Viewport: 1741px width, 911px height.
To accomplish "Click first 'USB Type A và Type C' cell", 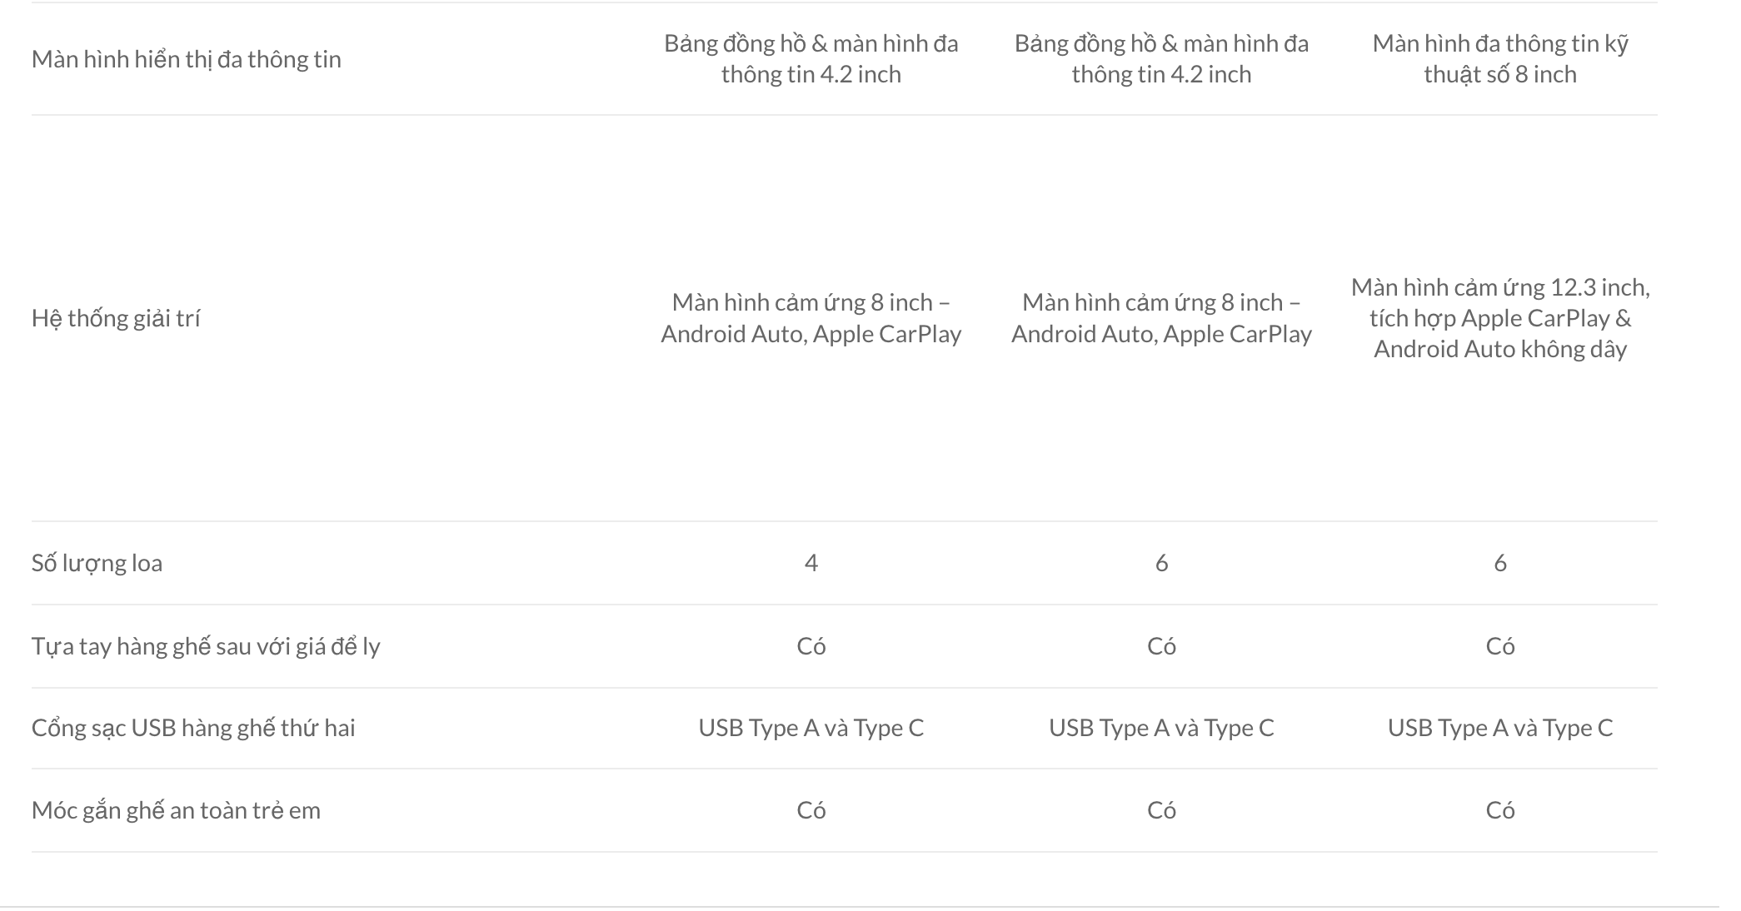I will pyautogui.click(x=811, y=728).
